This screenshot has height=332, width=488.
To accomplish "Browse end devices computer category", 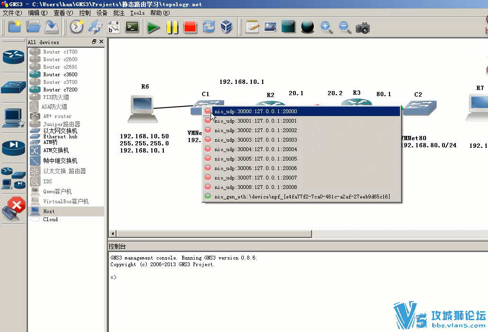I will 13,118.
